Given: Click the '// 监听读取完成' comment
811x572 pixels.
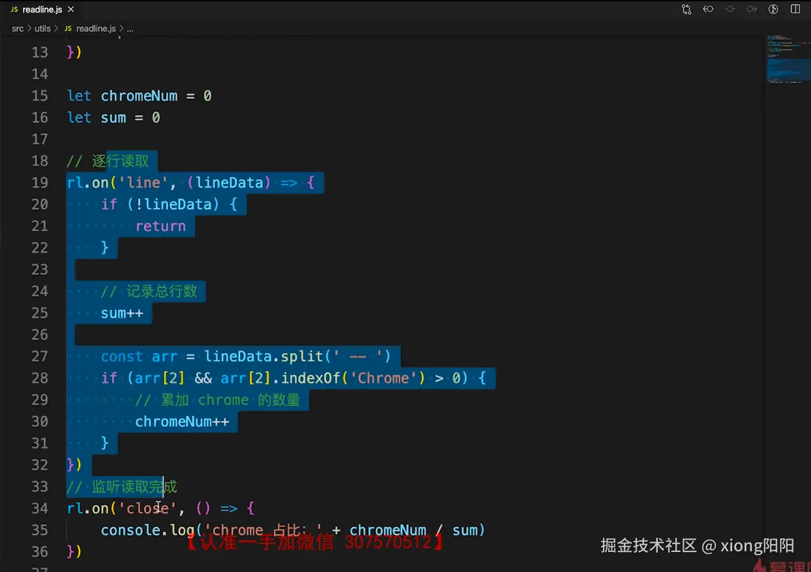Looking at the screenshot, I should (122, 487).
